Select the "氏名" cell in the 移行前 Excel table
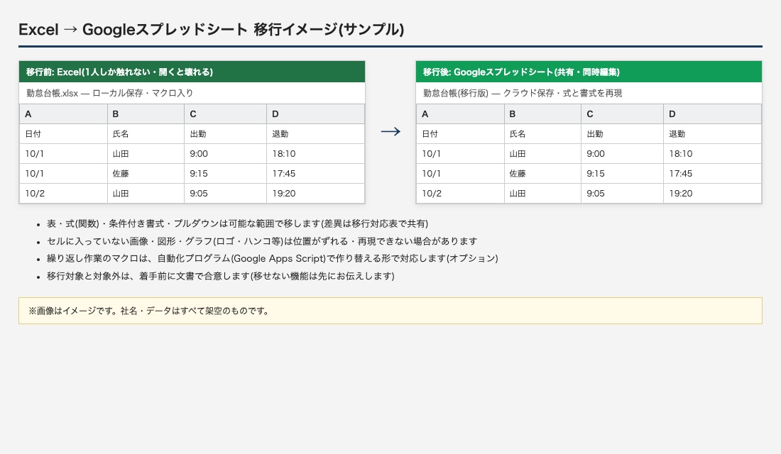The image size is (781, 454). (x=146, y=134)
